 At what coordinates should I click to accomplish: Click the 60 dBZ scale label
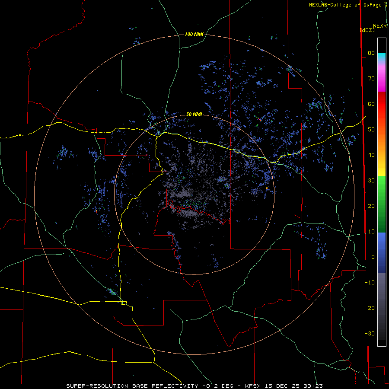pos(371,104)
